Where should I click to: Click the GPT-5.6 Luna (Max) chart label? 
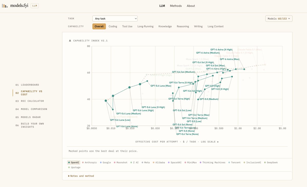click(x=161, y=86)
